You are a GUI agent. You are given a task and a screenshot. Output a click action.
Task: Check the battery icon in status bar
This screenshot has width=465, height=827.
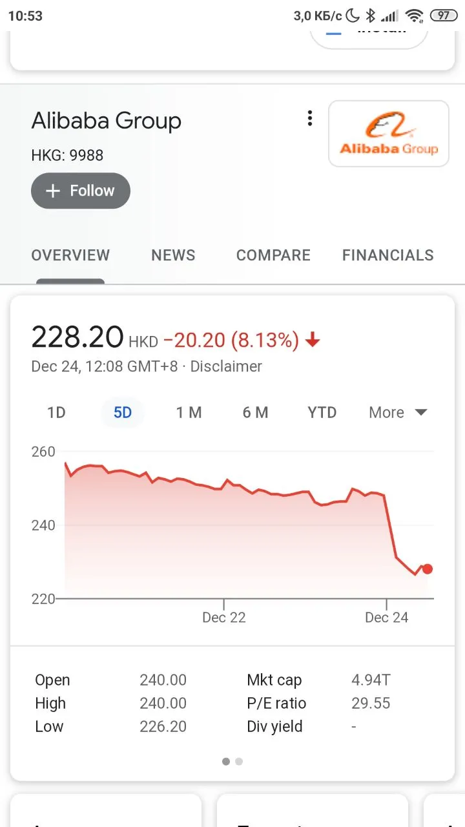click(444, 16)
